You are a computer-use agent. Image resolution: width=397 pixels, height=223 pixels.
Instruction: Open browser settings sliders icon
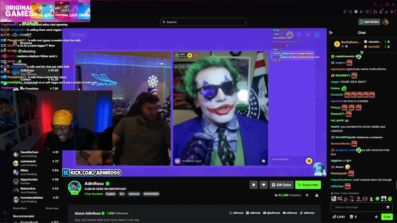(392, 12)
